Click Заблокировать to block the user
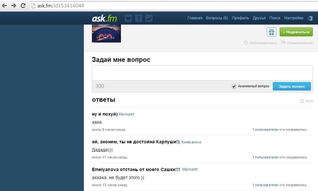This screenshot has width=318, height=191. click(x=261, y=43)
